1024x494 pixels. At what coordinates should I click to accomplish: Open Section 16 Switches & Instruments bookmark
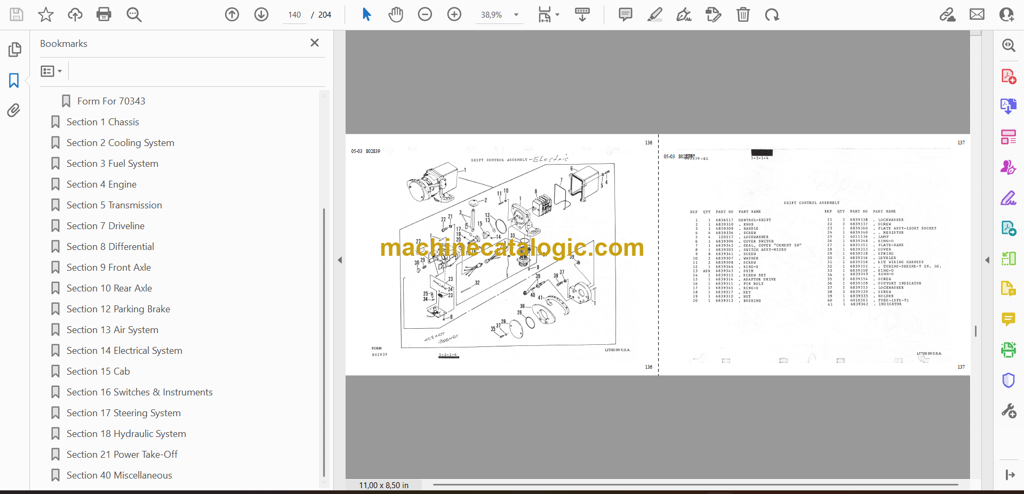point(139,392)
